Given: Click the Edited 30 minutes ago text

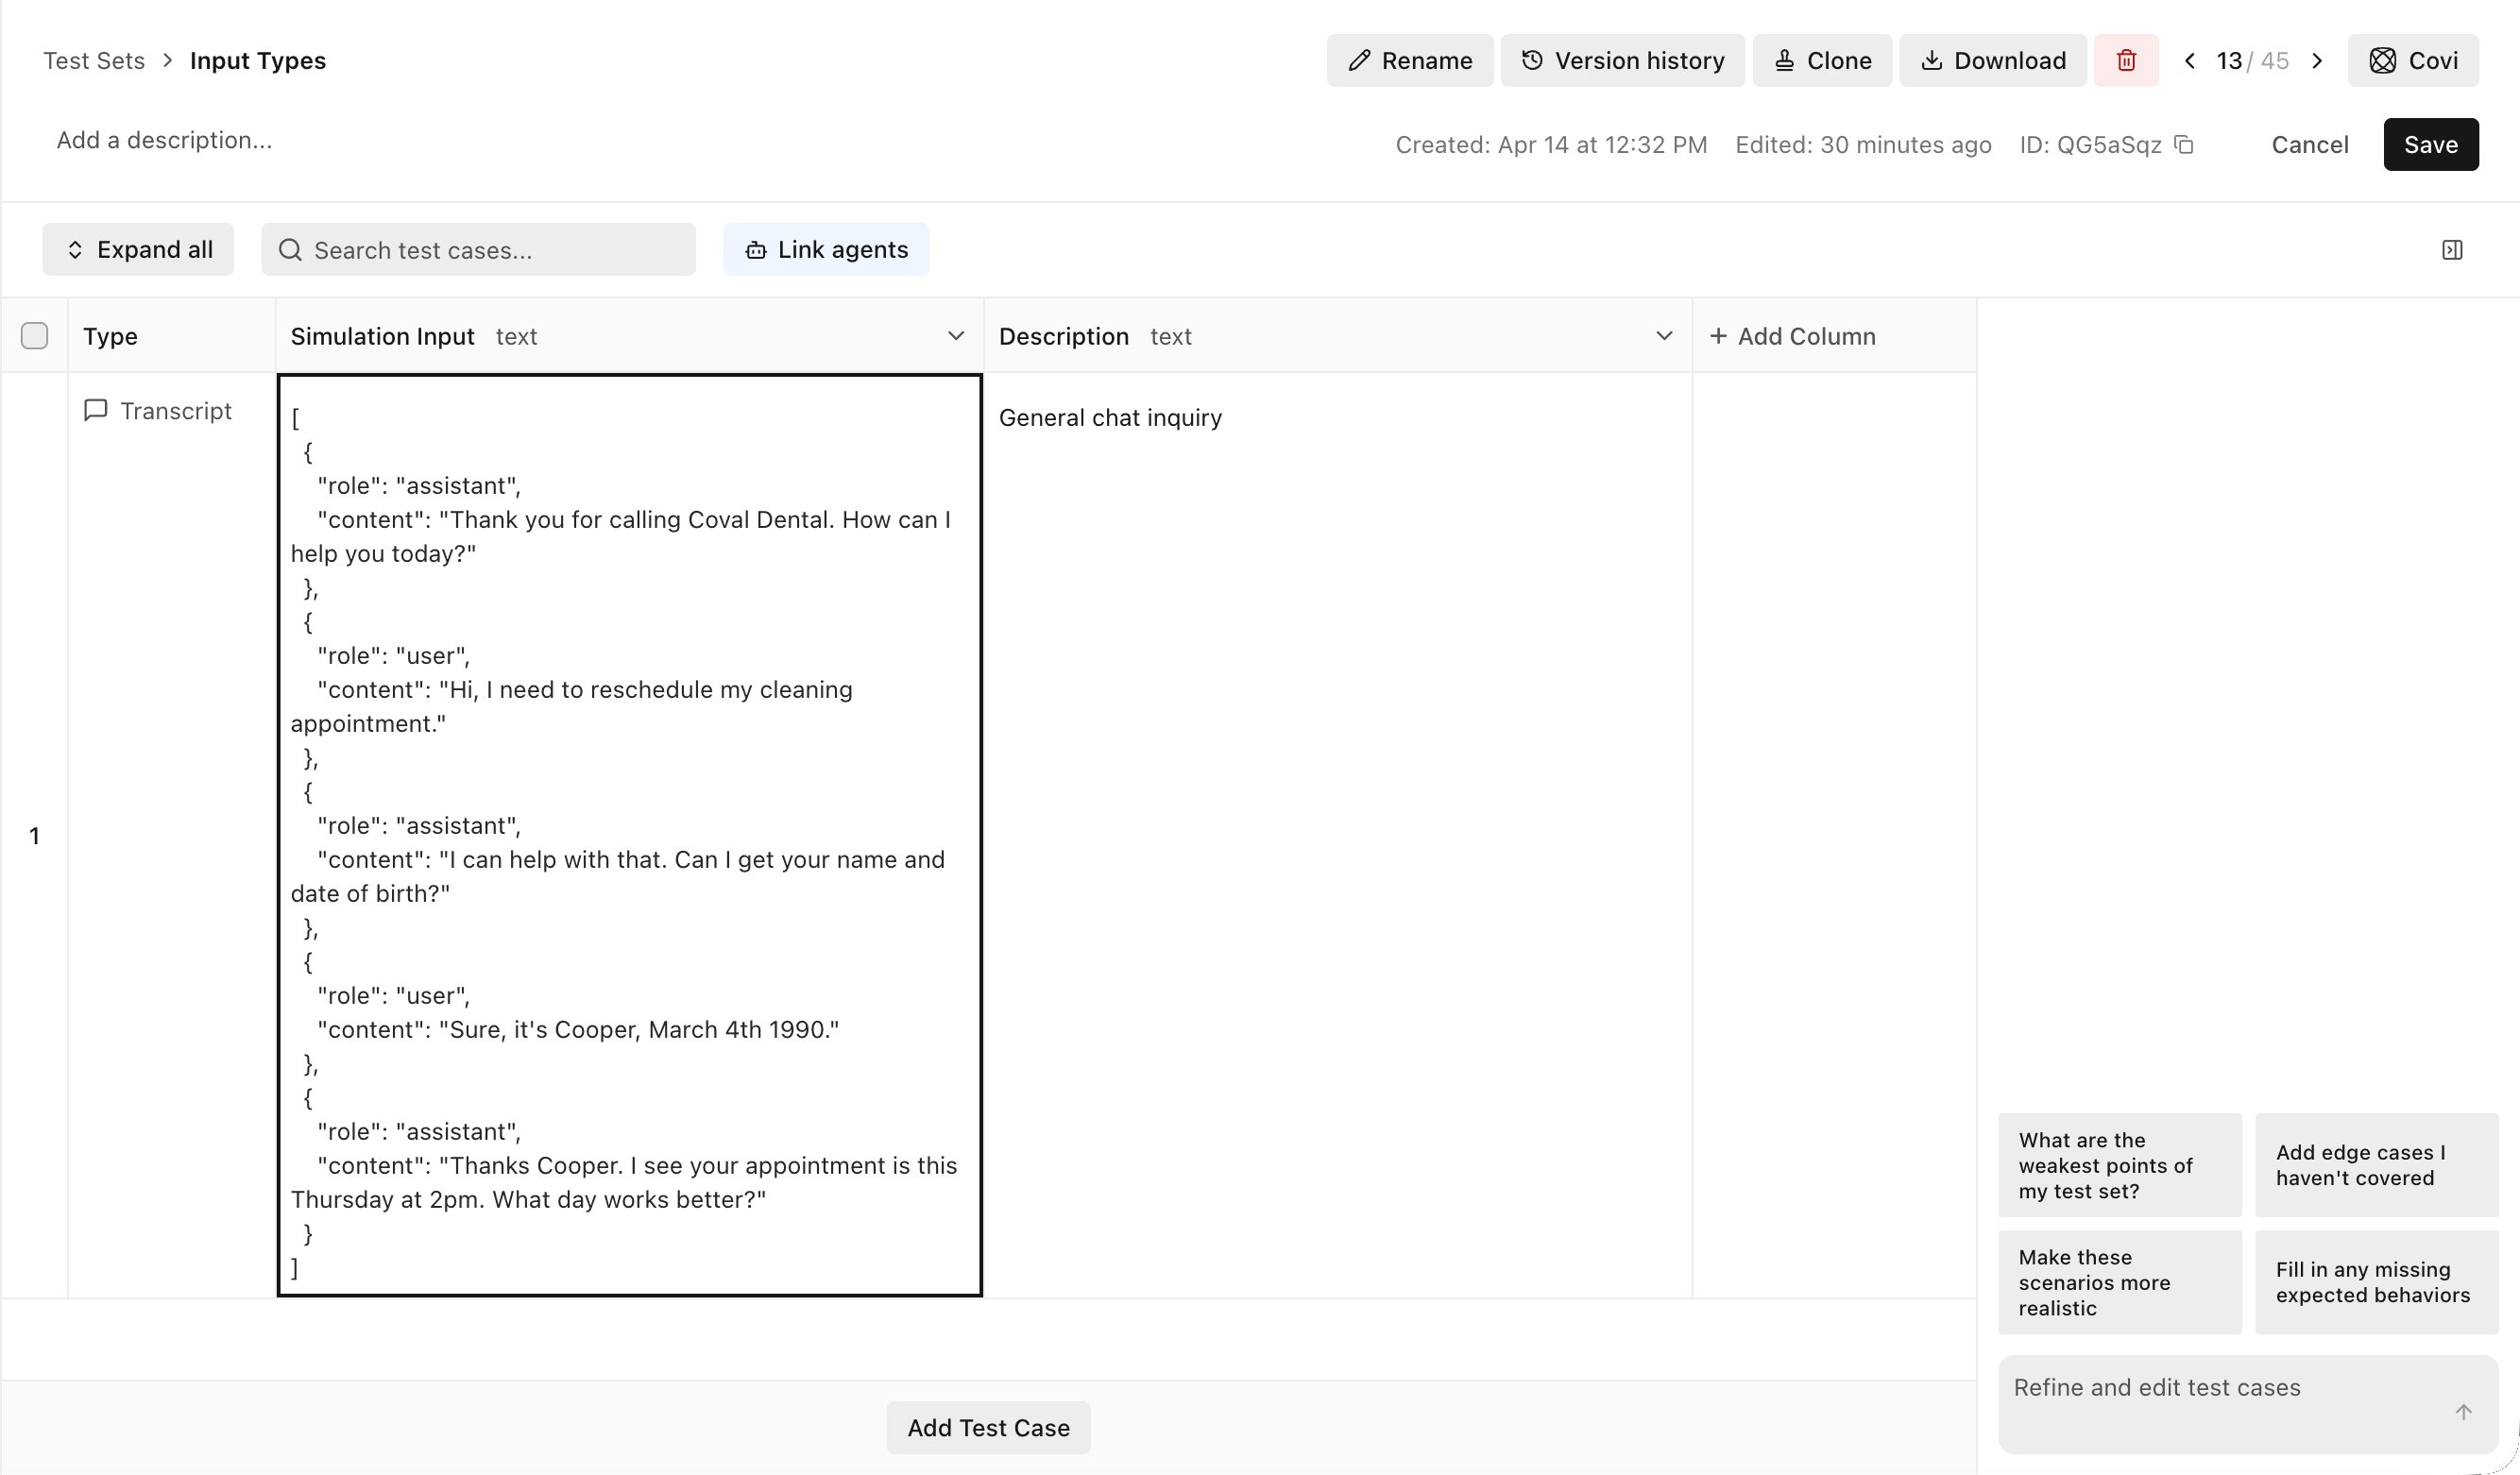Looking at the screenshot, I should pos(1863,145).
